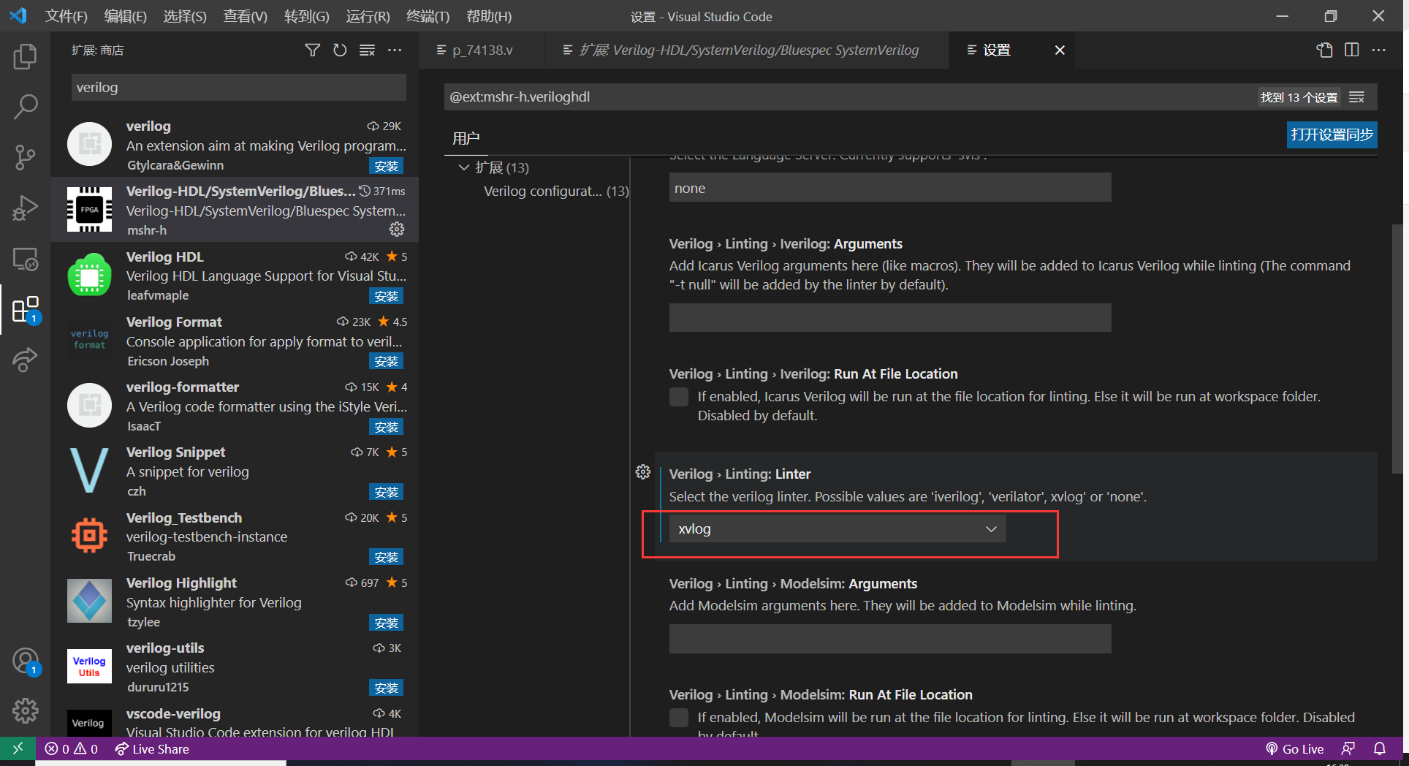The height and width of the screenshot is (766, 1409).
Task: Select the Verilog-HDL/SystemVerilog extension in list
Action: 235,209
